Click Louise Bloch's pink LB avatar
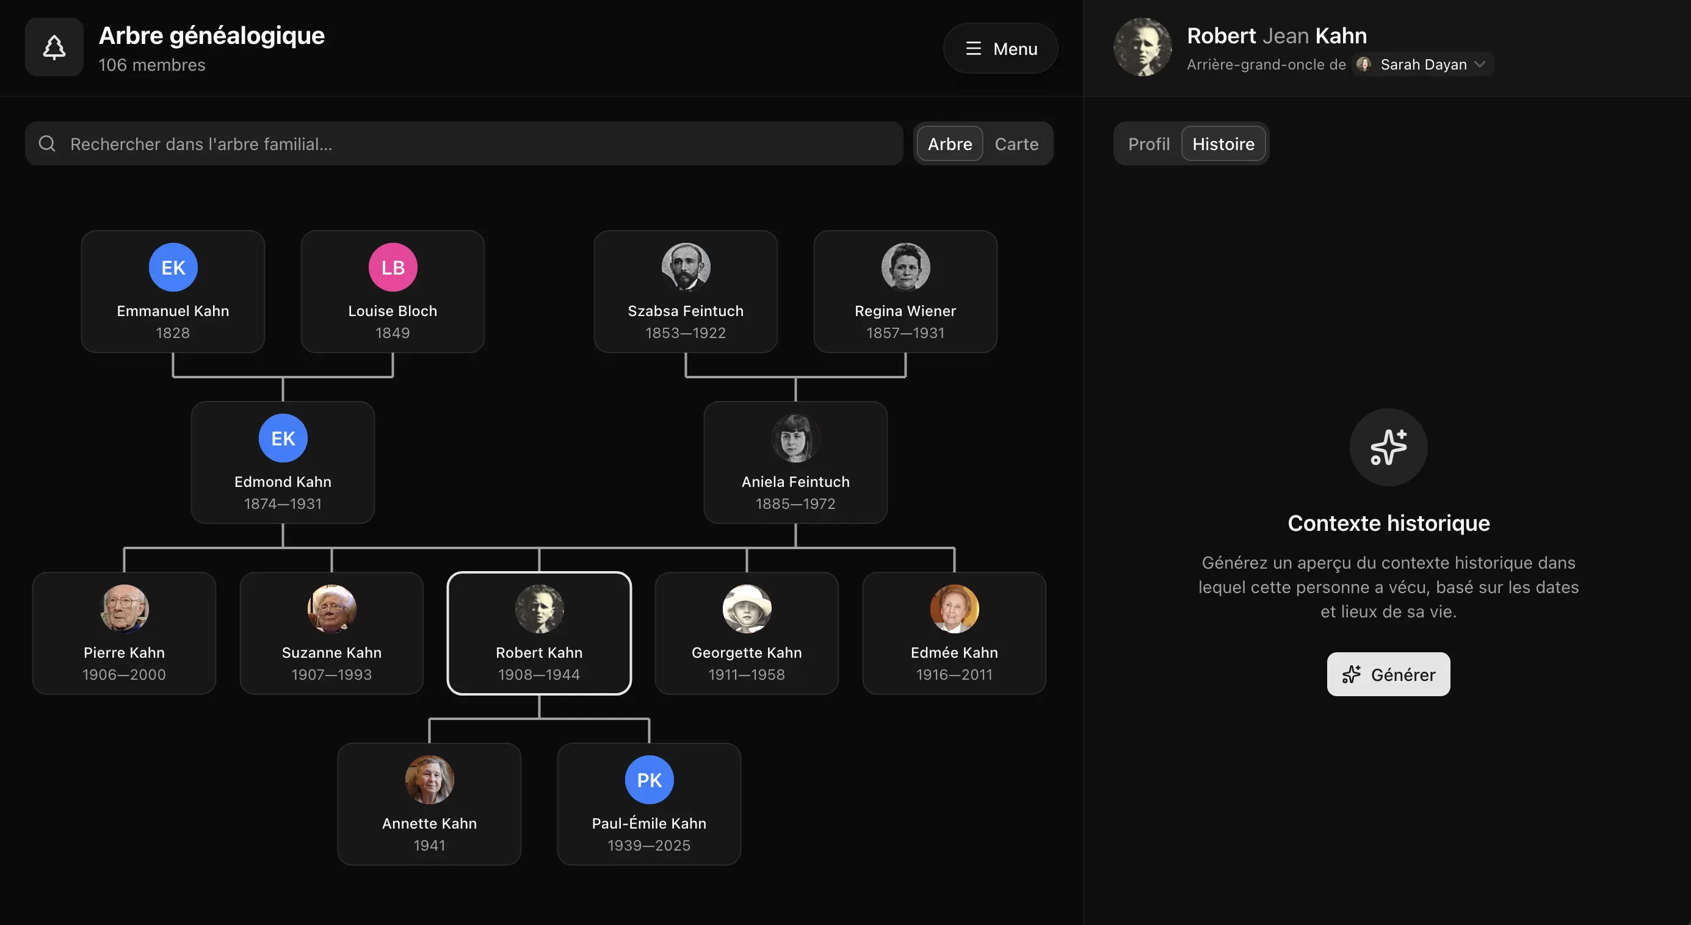 (393, 267)
